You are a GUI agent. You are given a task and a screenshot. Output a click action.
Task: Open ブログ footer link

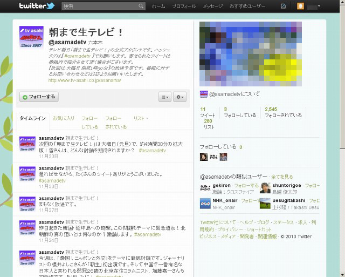(x=263, y=222)
